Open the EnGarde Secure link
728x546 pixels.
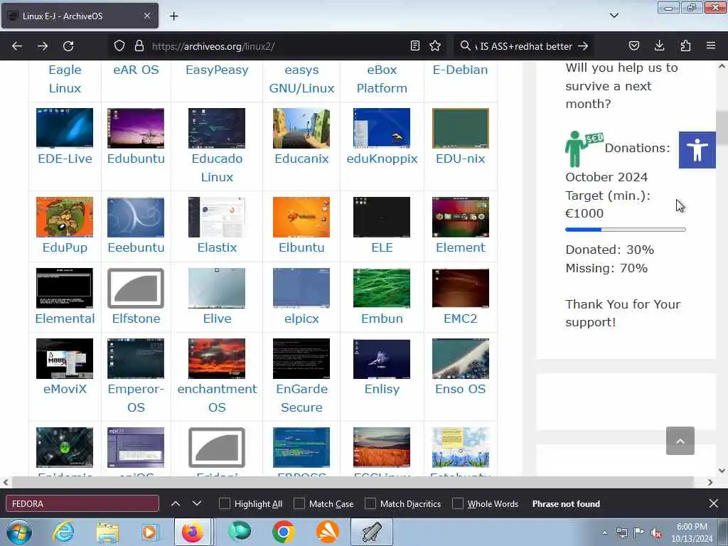[301, 398]
